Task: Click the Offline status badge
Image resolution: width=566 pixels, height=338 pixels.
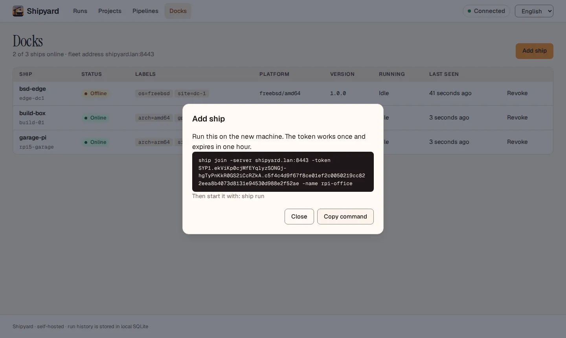Action: pos(96,94)
